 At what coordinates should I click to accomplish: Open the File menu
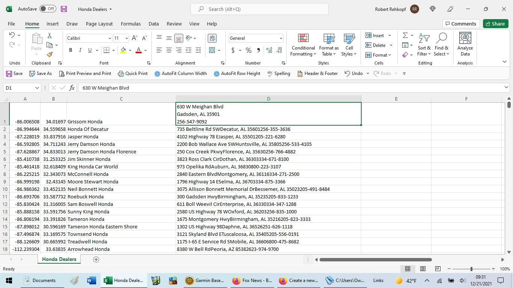pos(11,24)
